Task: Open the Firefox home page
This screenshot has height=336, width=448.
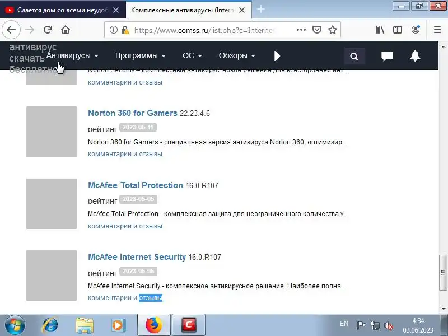Action: [x=66, y=30]
